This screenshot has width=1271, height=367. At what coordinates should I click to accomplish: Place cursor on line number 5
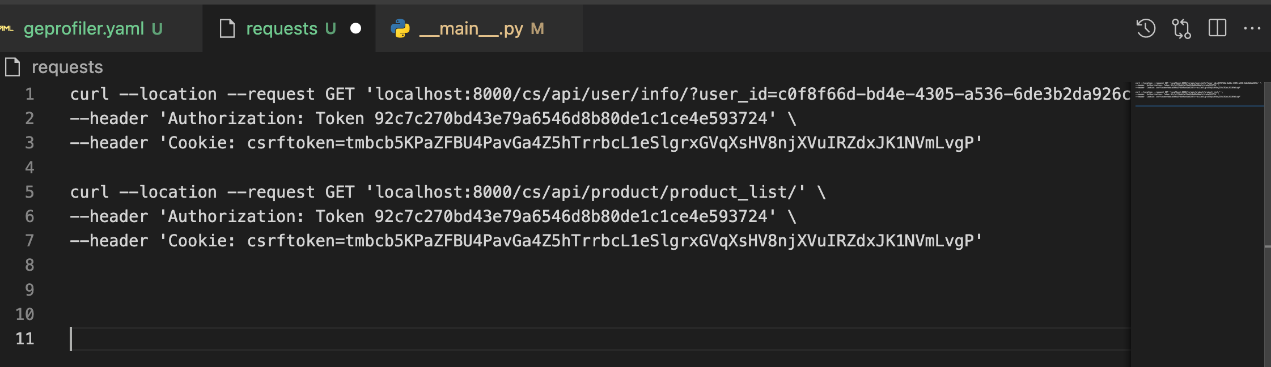pos(29,192)
